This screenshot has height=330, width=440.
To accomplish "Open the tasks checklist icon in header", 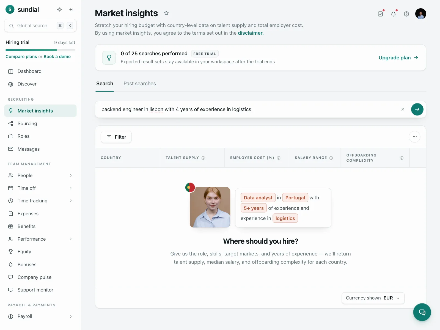I will point(380,14).
